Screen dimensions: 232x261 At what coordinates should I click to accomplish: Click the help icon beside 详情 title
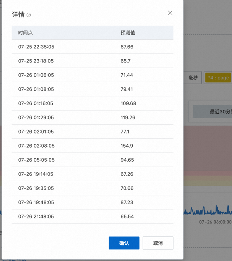click(x=29, y=15)
